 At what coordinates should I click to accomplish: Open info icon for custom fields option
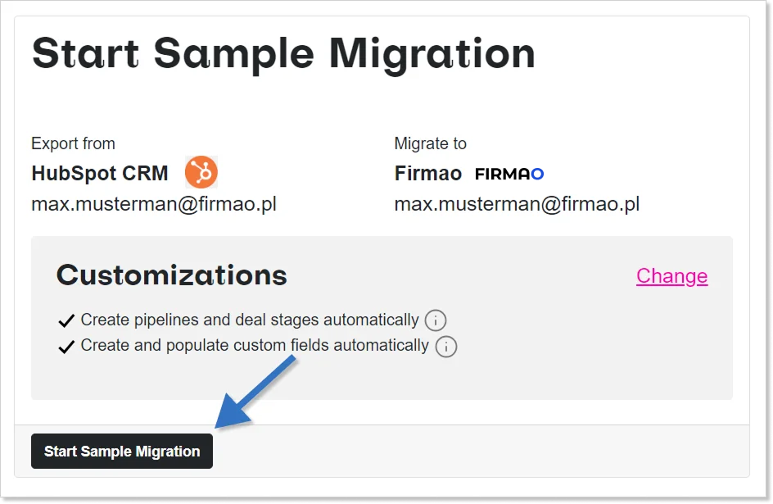pyautogui.click(x=446, y=347)
